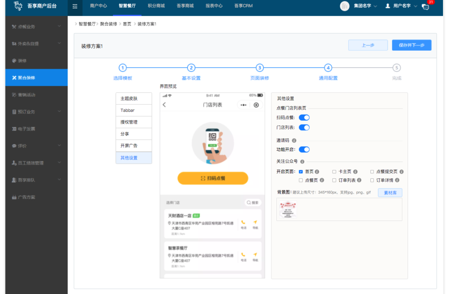Image resolution: width=451 pixels, height=294 pixels.
Task: Click the 保存并下一步 button
Action: pos(412,45)
